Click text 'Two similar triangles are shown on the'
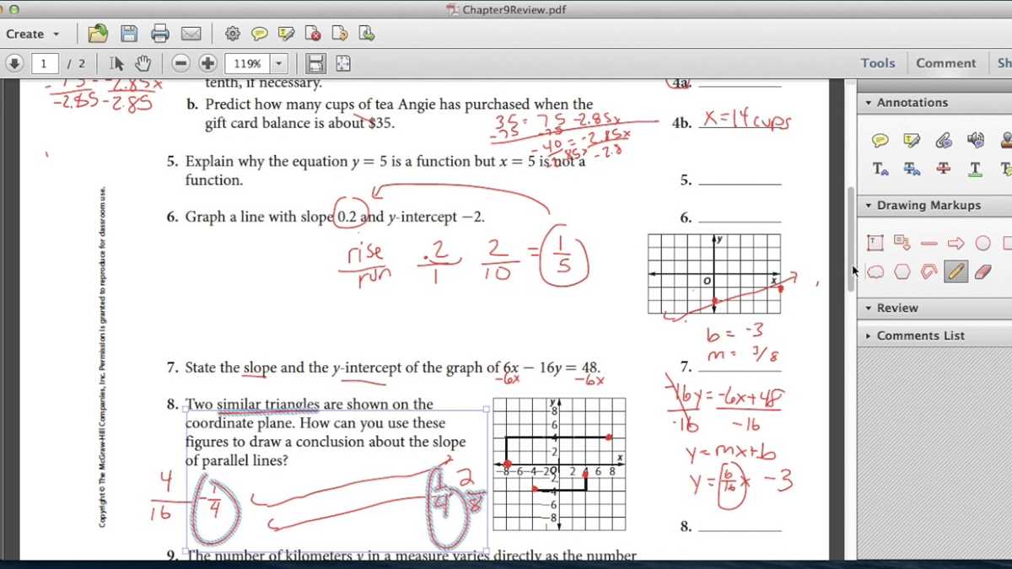Screen dimensions: 1012x569 310,405
